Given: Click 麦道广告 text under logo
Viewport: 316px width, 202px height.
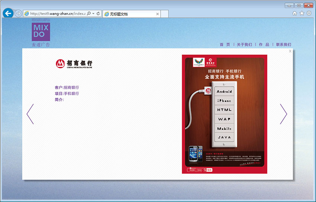Looking at the screenshot, I should [41, 45].
